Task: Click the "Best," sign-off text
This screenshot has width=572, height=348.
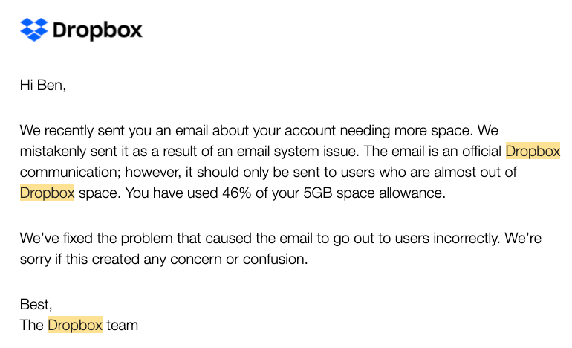Action: [36, 304]
